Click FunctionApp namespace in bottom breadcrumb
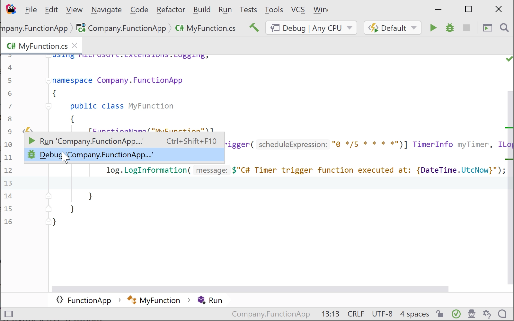 (84, 300)
